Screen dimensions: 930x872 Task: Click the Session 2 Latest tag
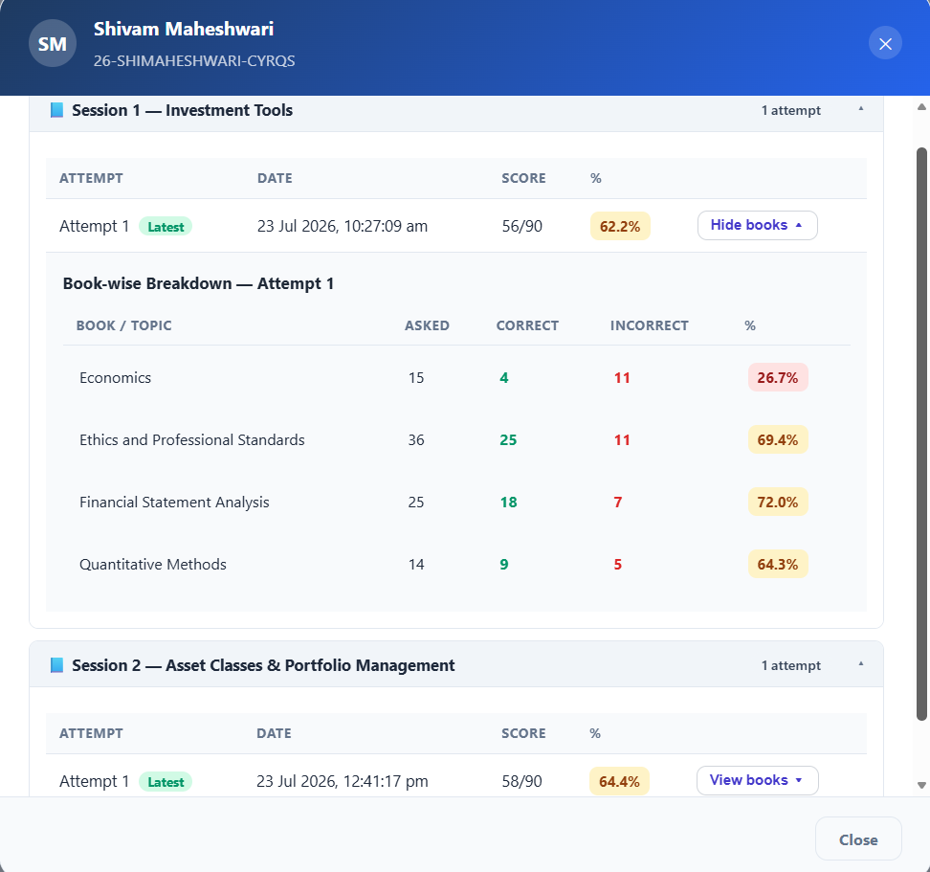(166, 782)
